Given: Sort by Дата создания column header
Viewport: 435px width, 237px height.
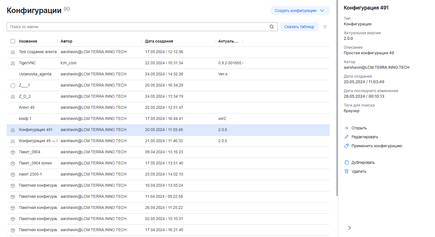Looking at the screenshot, I should [159, 41].
